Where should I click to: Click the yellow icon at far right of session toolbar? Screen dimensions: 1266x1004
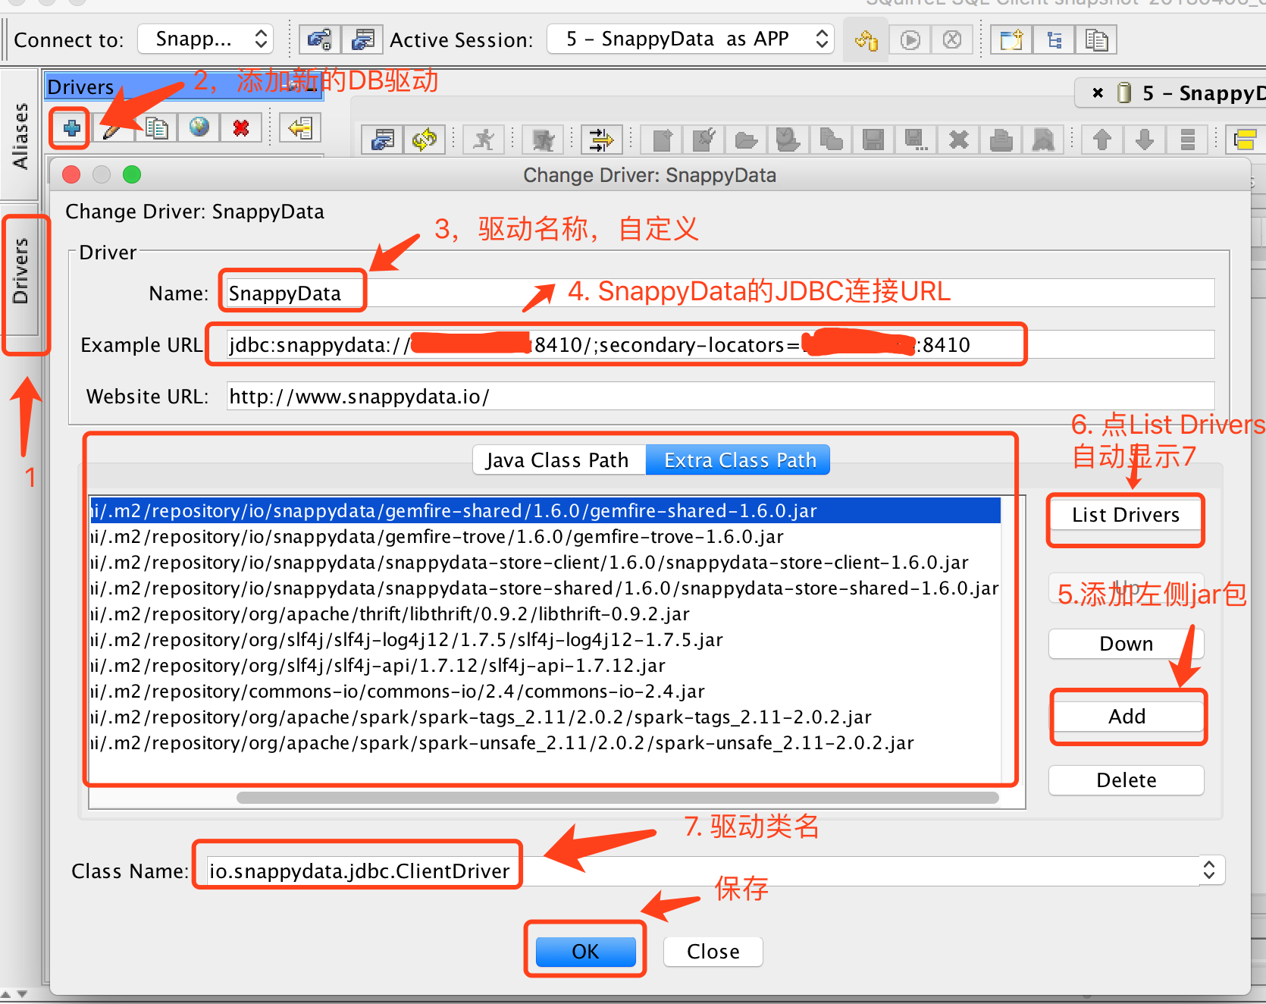point(1246,140)
